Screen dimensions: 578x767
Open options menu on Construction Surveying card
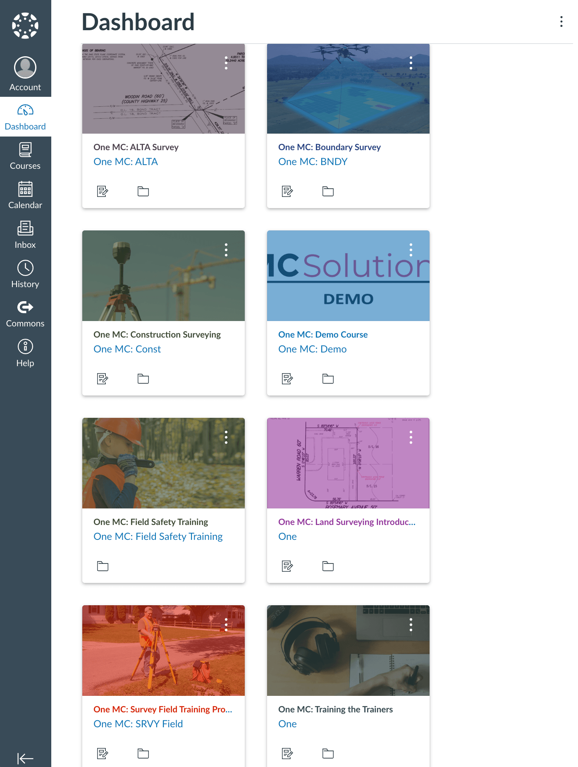tap(226, 250)
